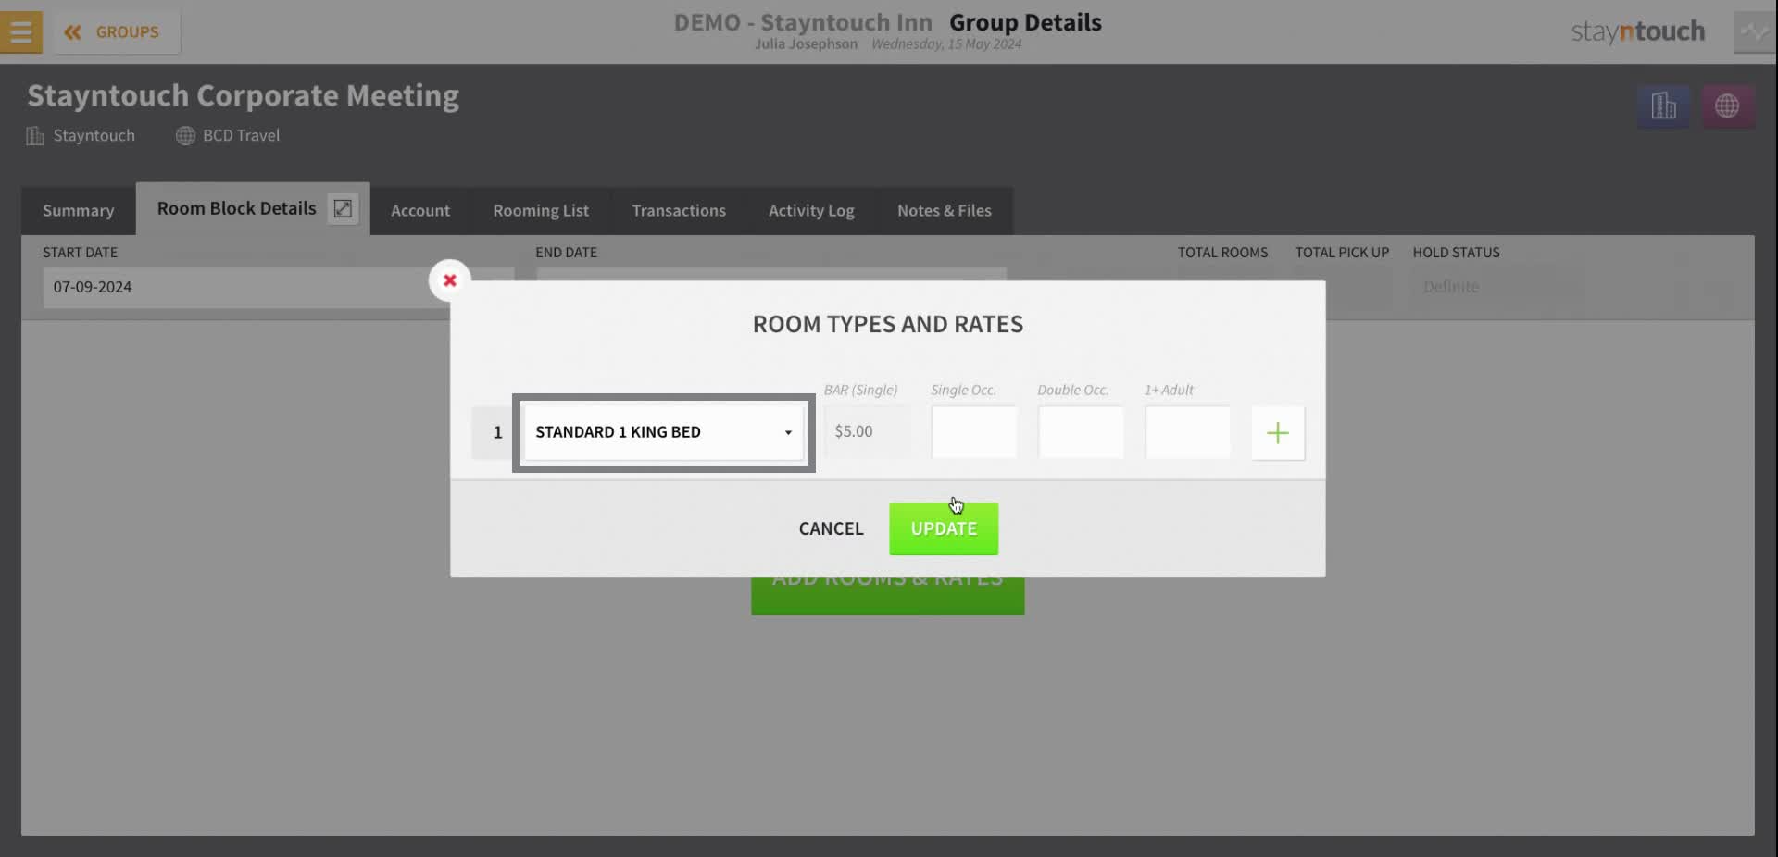This screenshot has width=1778, height=857.
Task: Open the Notes & Files tab
Action: point(945,210)
